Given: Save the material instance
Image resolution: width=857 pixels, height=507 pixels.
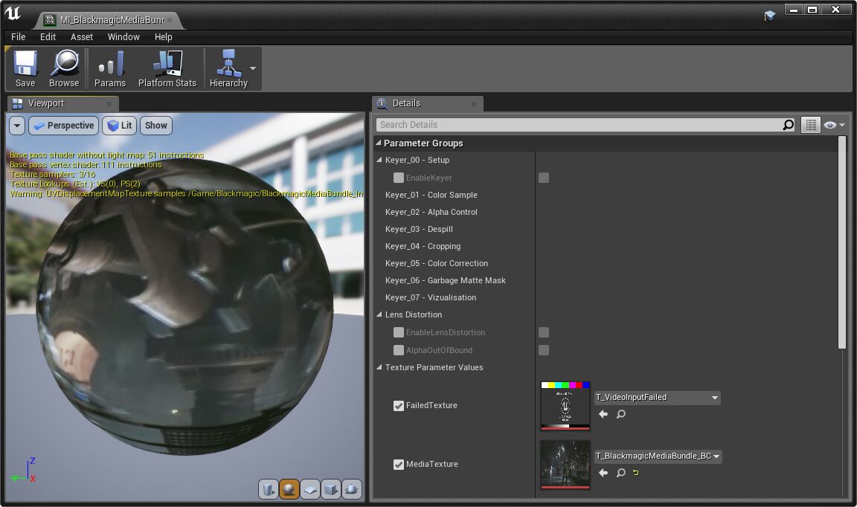Looking at the screenshot, I should click(25, 67).
